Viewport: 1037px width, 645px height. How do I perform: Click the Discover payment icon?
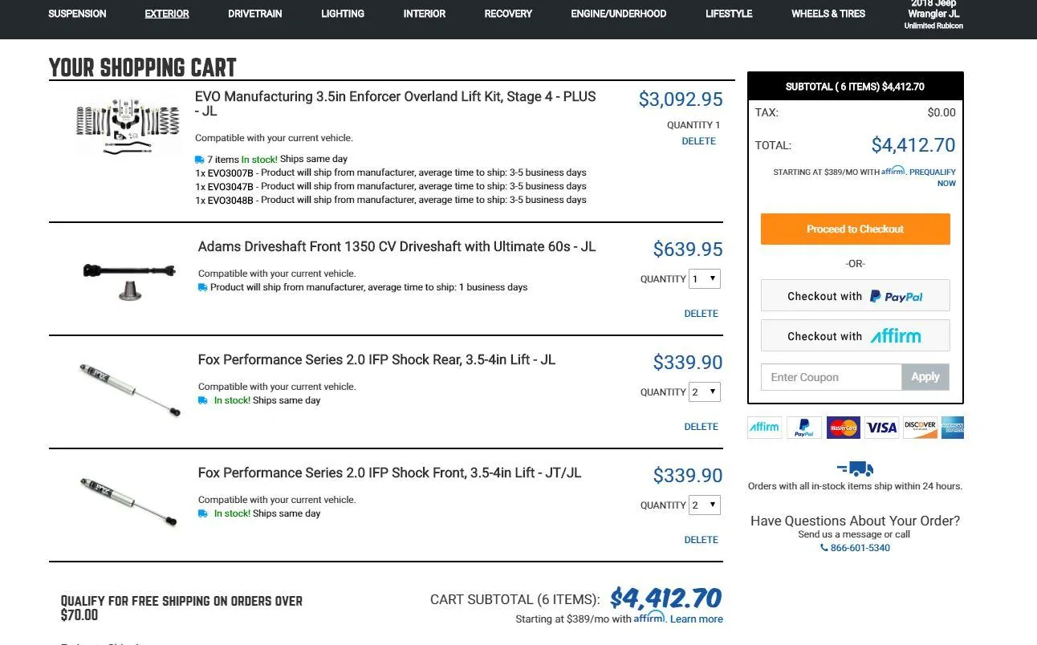(x=920, y=428)
